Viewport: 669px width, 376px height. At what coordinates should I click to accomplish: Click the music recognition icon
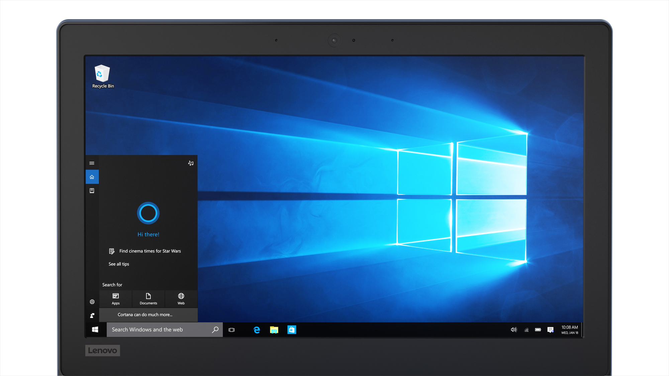191,163
